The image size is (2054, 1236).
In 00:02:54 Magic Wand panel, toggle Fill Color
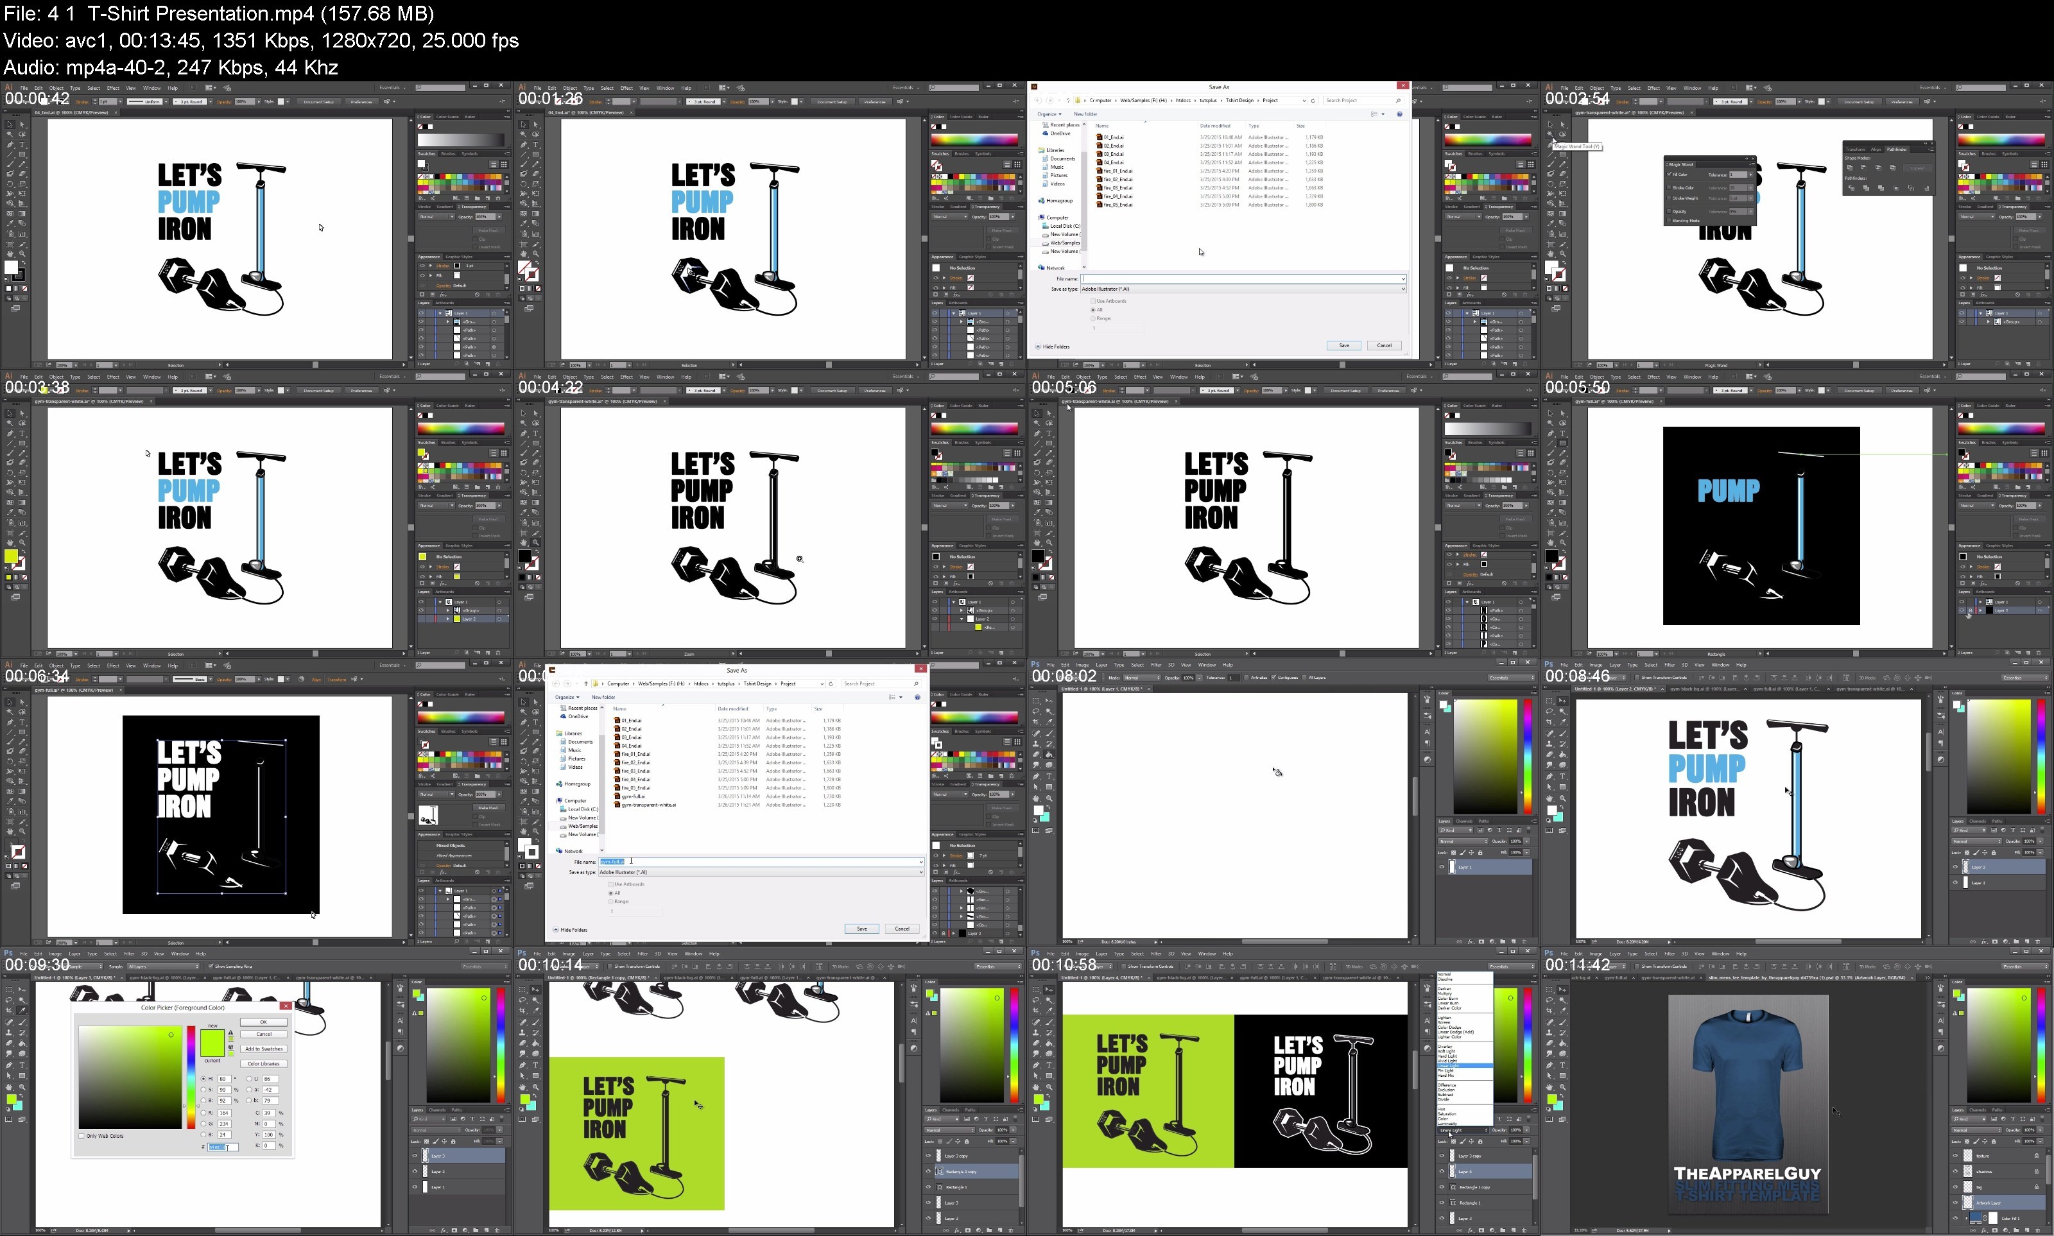coord(1669,174)
